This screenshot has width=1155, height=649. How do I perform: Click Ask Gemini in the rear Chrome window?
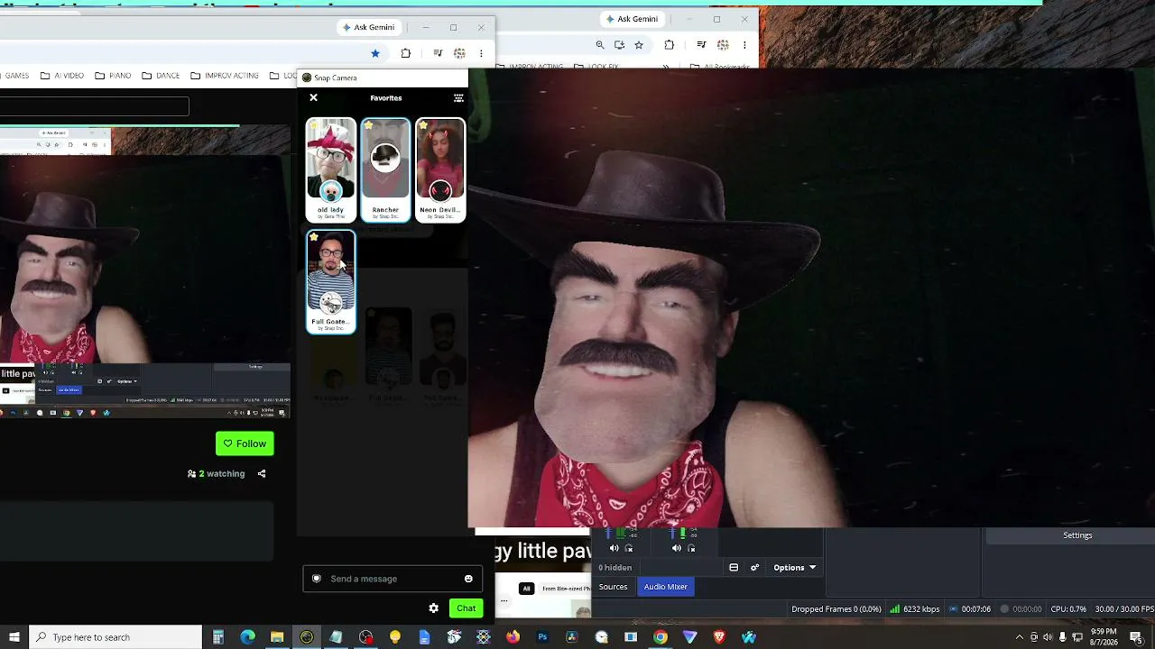point(632,19)
